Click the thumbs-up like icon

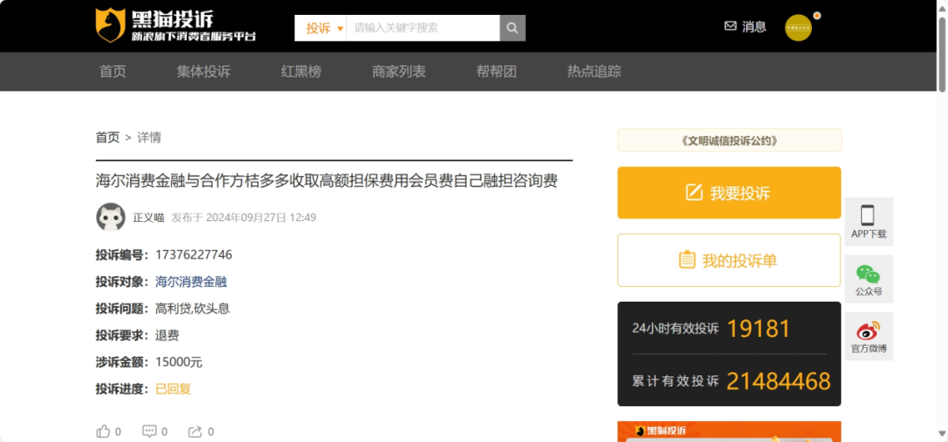pos(104,431)
